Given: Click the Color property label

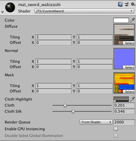Looking at the screenshot, I should [10, 20].
